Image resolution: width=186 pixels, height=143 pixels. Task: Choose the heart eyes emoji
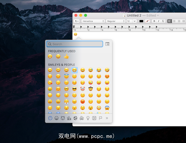point(107,76)
